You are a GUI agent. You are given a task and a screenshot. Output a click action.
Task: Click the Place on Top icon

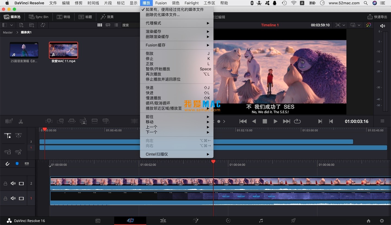point(95,121)
